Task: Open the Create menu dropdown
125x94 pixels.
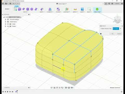Action: (x=26, y=12)
